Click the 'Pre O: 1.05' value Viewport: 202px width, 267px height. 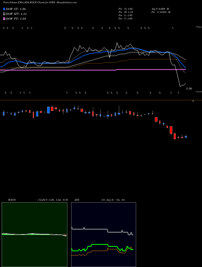click(x=126, y=9)
